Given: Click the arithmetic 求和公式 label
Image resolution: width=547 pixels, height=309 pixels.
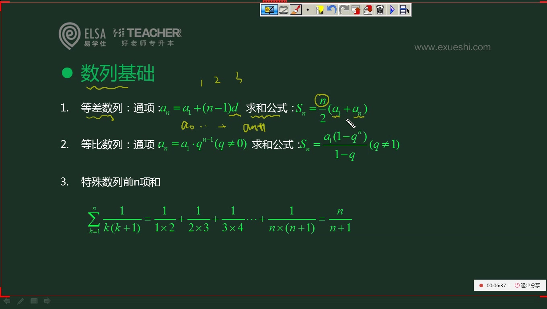Looking at the screenshot, I should click(267, 108).
